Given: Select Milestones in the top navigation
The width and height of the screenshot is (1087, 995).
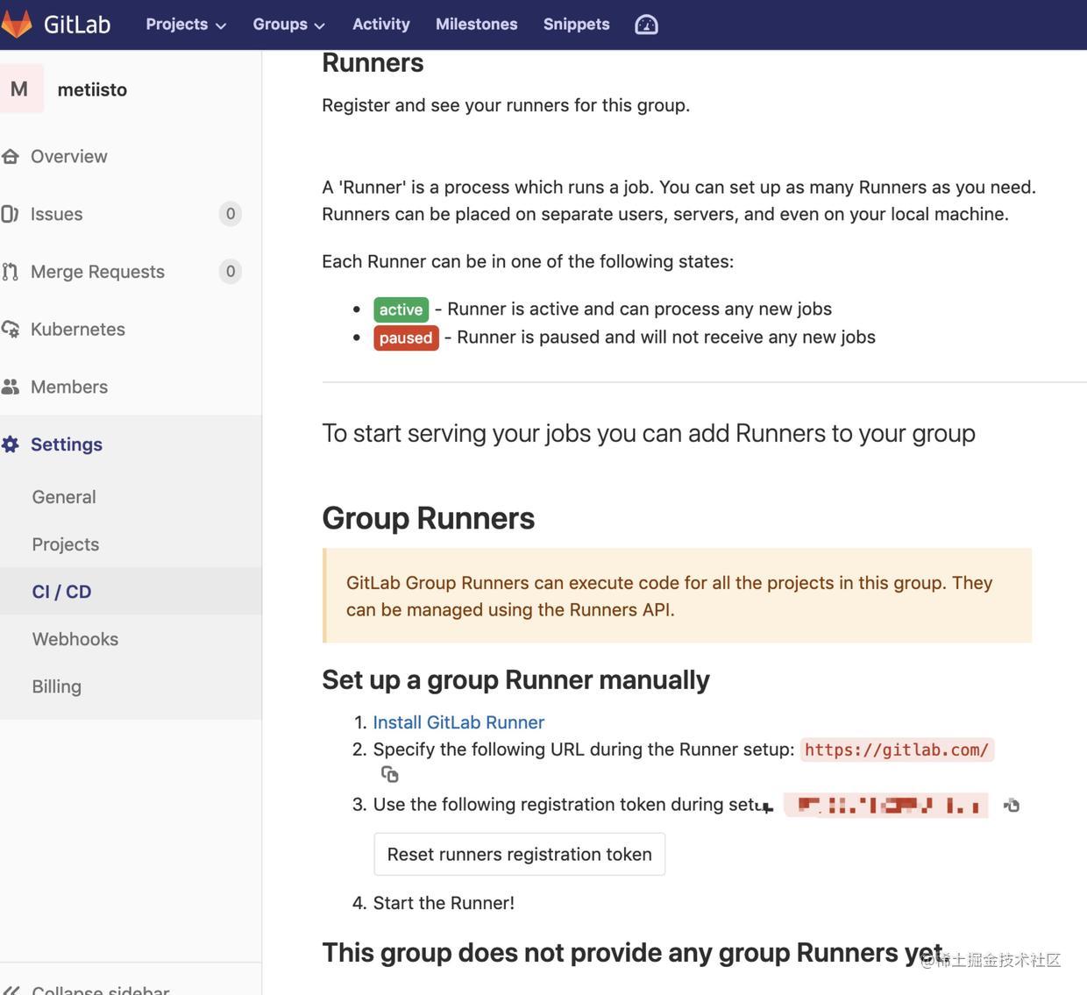Looking at the screenshot, I should 476,24.
